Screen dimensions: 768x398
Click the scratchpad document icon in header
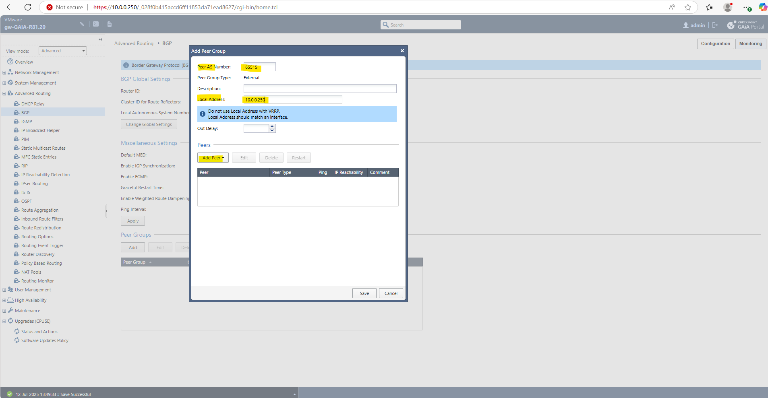tap(110, 24)
